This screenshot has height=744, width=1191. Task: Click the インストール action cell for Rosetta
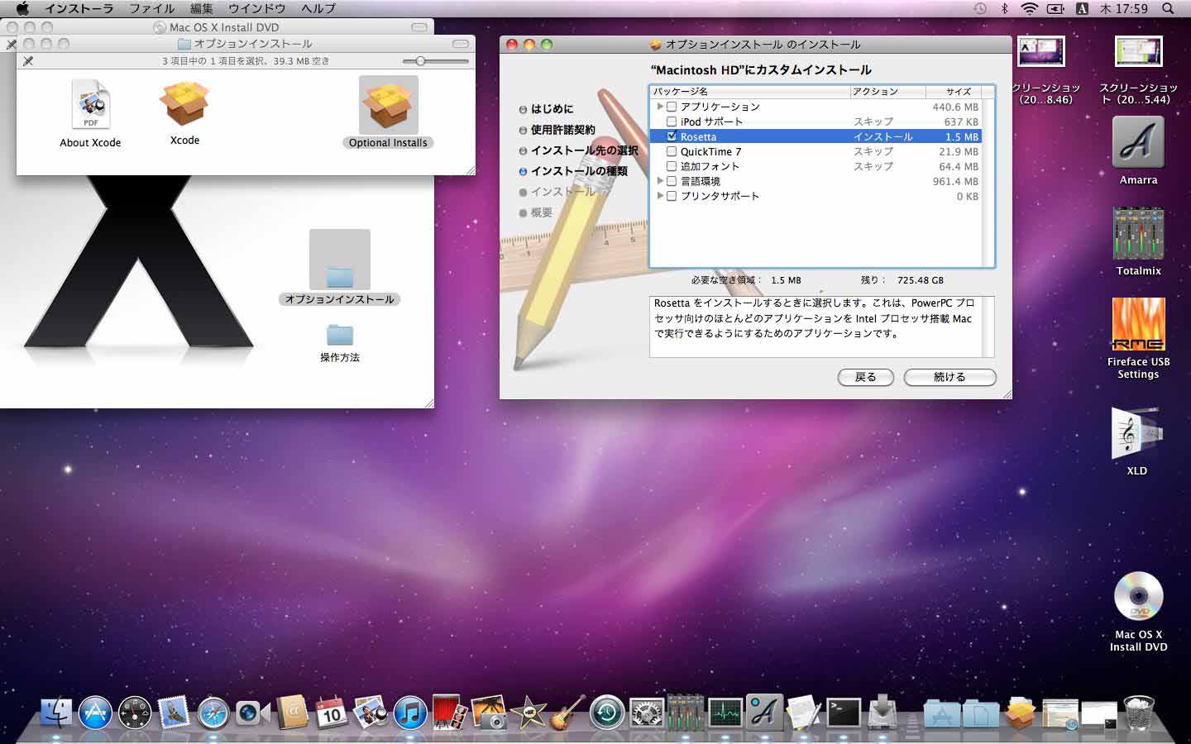coord(883,136)
